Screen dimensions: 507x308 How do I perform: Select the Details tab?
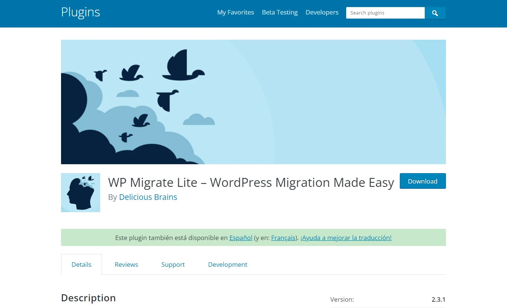point(81,265)
